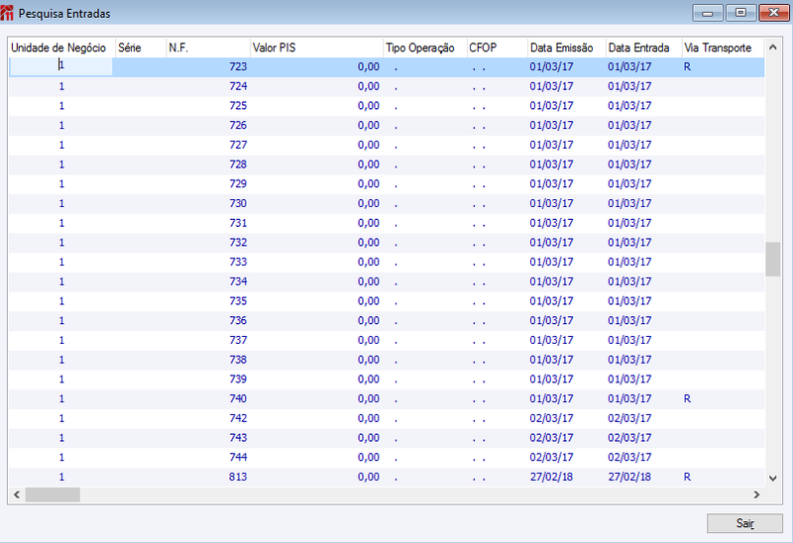Screen dimensions: 793x543
Task: Click Data Emissão 02/03/17 in row 742
Action: pos(551,418)
